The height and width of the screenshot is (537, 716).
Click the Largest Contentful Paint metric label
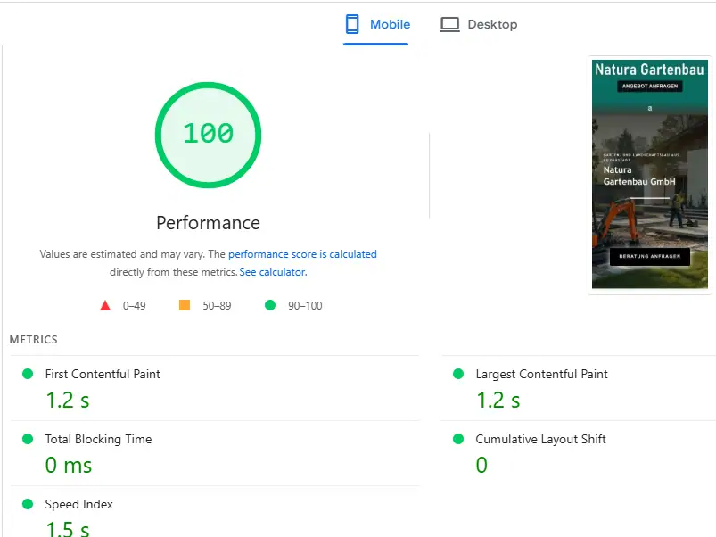pyautogui.click(x=541, y=374)
